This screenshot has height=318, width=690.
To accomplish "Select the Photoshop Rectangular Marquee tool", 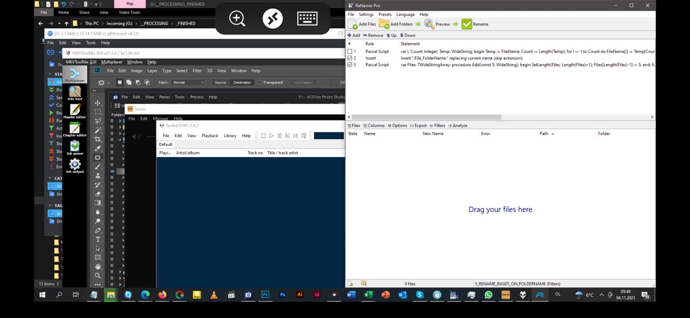I will [98, 112].
